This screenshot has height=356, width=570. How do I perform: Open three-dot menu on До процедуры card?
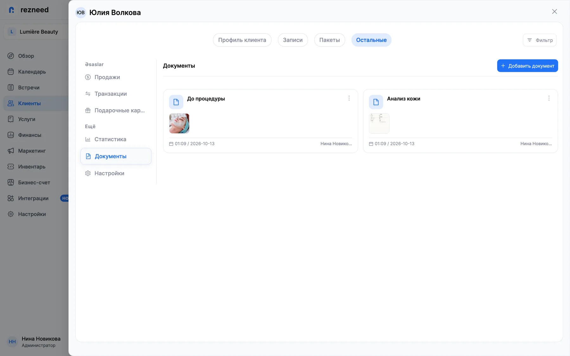[x=349, y=98]
